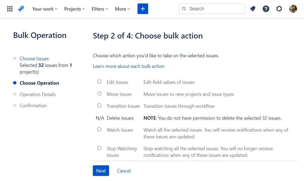Expand the Projects dropdown menu
The image size is (304, 181).
coord(74,9)
